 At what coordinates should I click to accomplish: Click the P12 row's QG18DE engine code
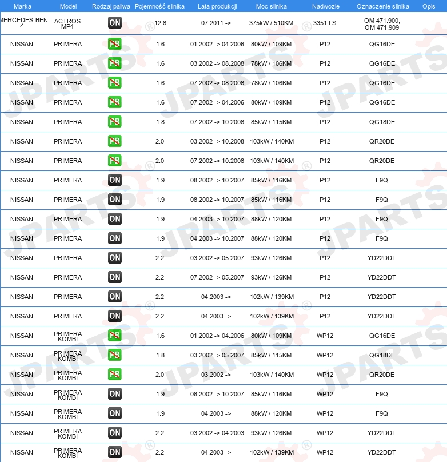[382, 122]
